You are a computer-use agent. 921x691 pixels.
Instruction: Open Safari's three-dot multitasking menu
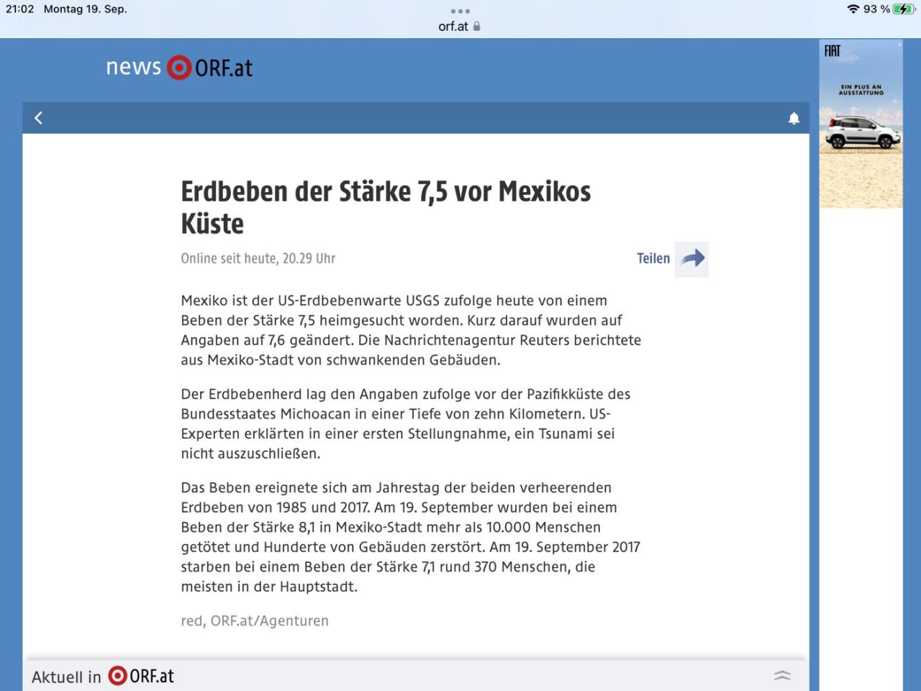[x=460, y=11]
